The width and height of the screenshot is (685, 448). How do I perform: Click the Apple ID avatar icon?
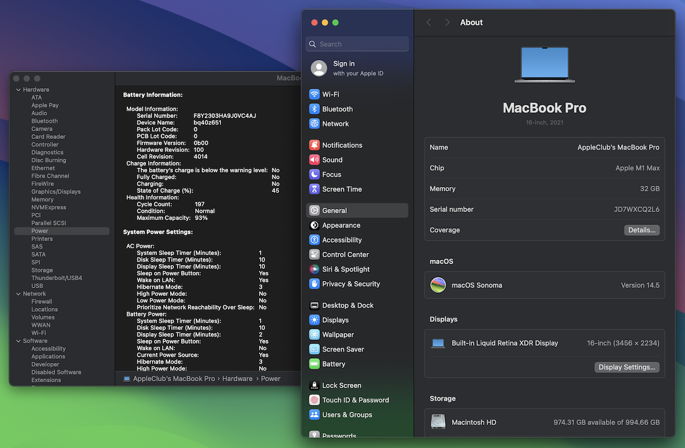pos(319,68)
